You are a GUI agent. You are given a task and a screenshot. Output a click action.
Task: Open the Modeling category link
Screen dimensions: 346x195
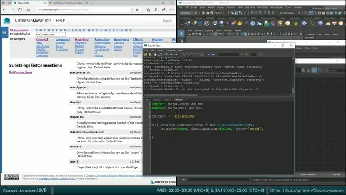tap(82, 40)
